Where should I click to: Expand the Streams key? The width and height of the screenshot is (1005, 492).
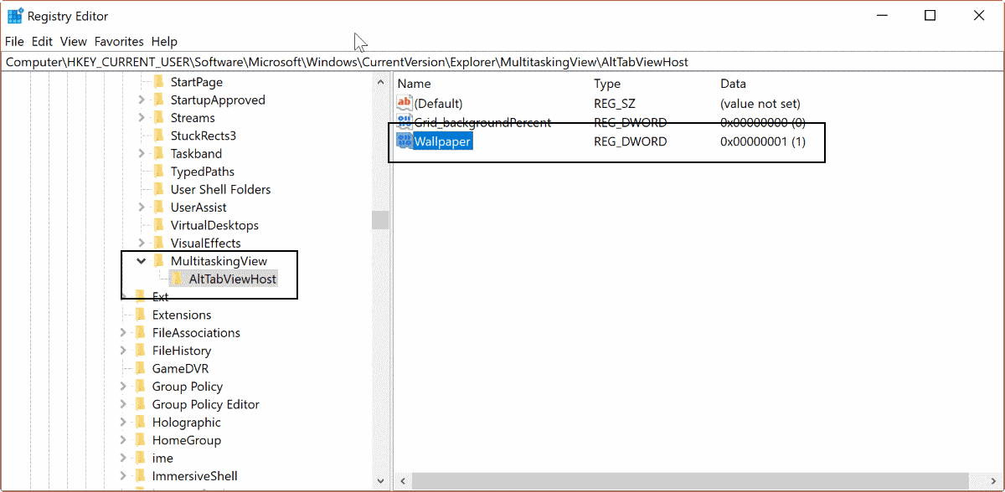(x=141, y=118)
